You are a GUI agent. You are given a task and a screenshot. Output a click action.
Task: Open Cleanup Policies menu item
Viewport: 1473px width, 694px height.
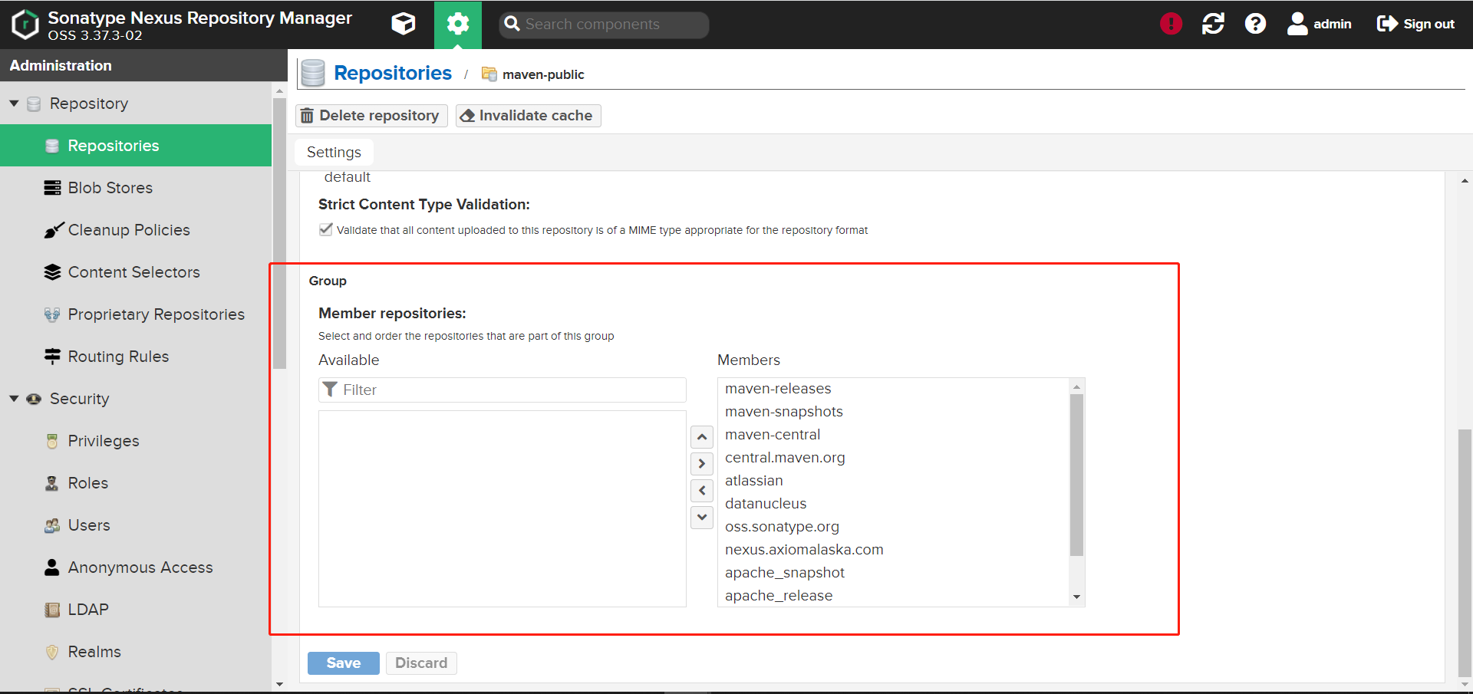[136, 230]
